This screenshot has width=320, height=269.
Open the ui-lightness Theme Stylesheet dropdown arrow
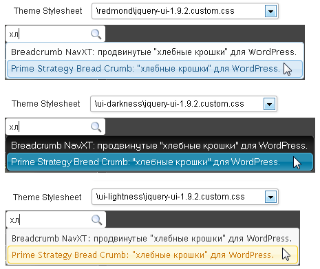[270, 197]
